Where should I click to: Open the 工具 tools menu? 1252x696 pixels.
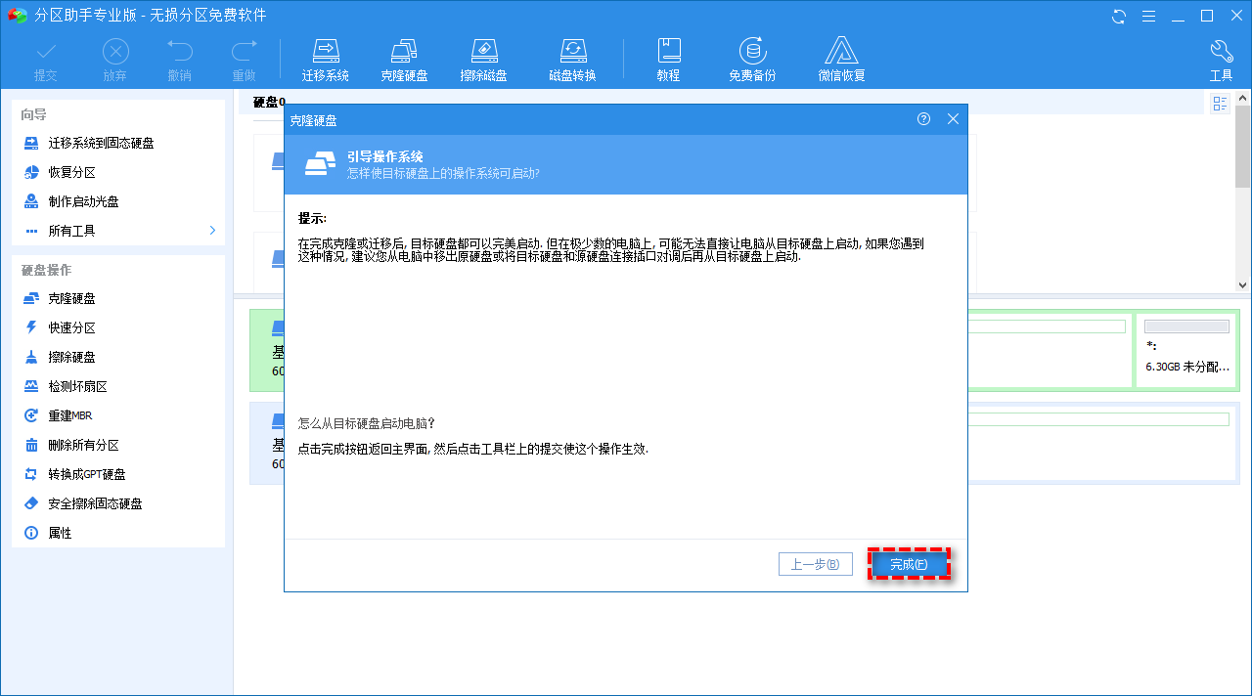click(x=1222, y=60)
